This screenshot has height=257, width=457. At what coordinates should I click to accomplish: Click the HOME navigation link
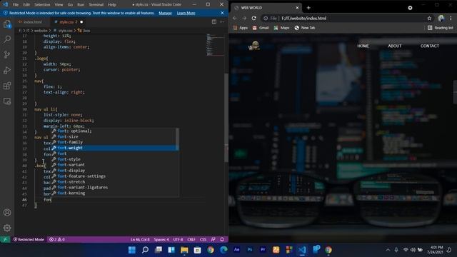[363, 46]
